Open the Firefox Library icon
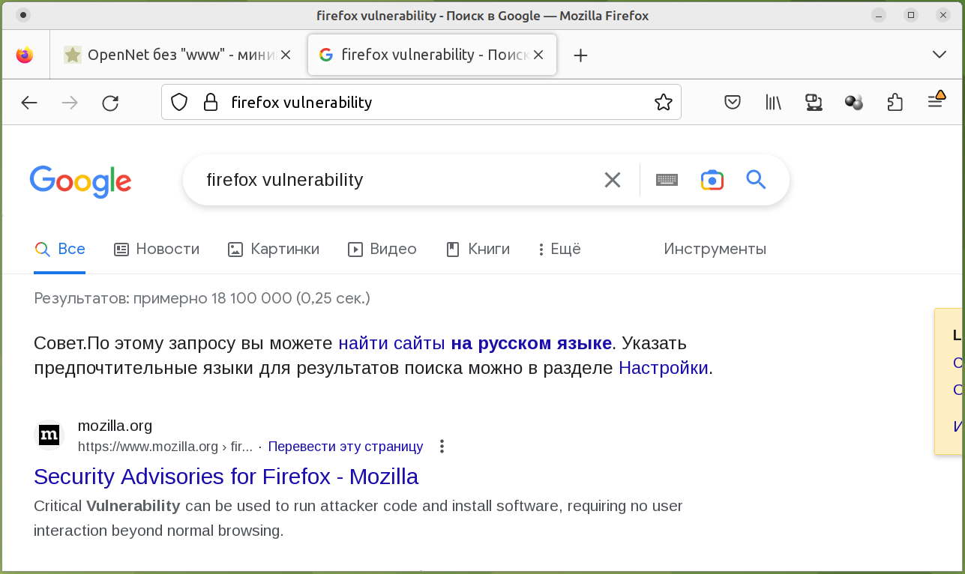 [773, 103]
